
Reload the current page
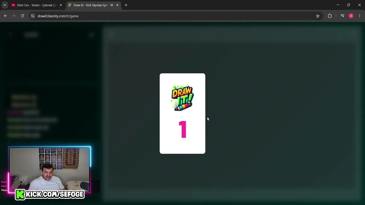tap(23, 16)
